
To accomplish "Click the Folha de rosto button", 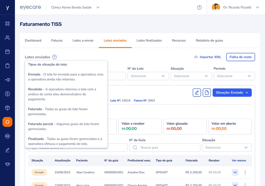I will (x=240, y=57).
